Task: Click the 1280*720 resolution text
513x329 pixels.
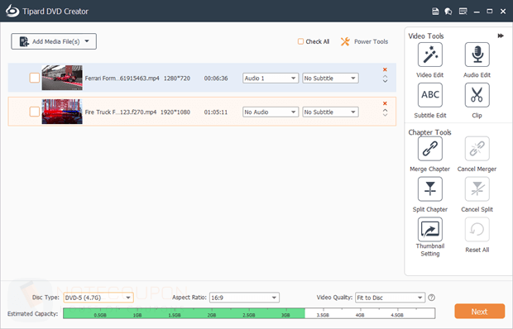Action: coord(177,79)
